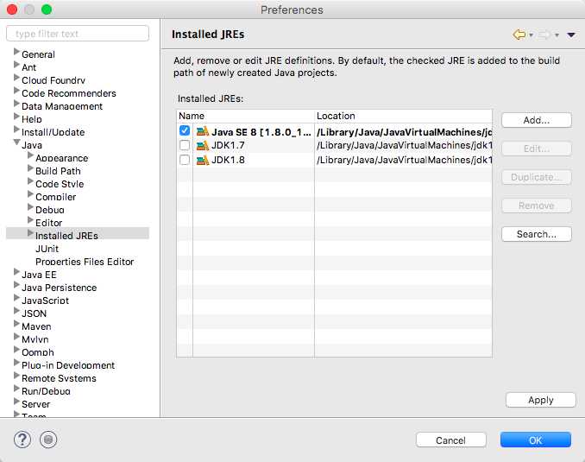The width and height of the screenshot is (585, 462).
Task: Collapse the Java tree node
Action: coord(16,142)
